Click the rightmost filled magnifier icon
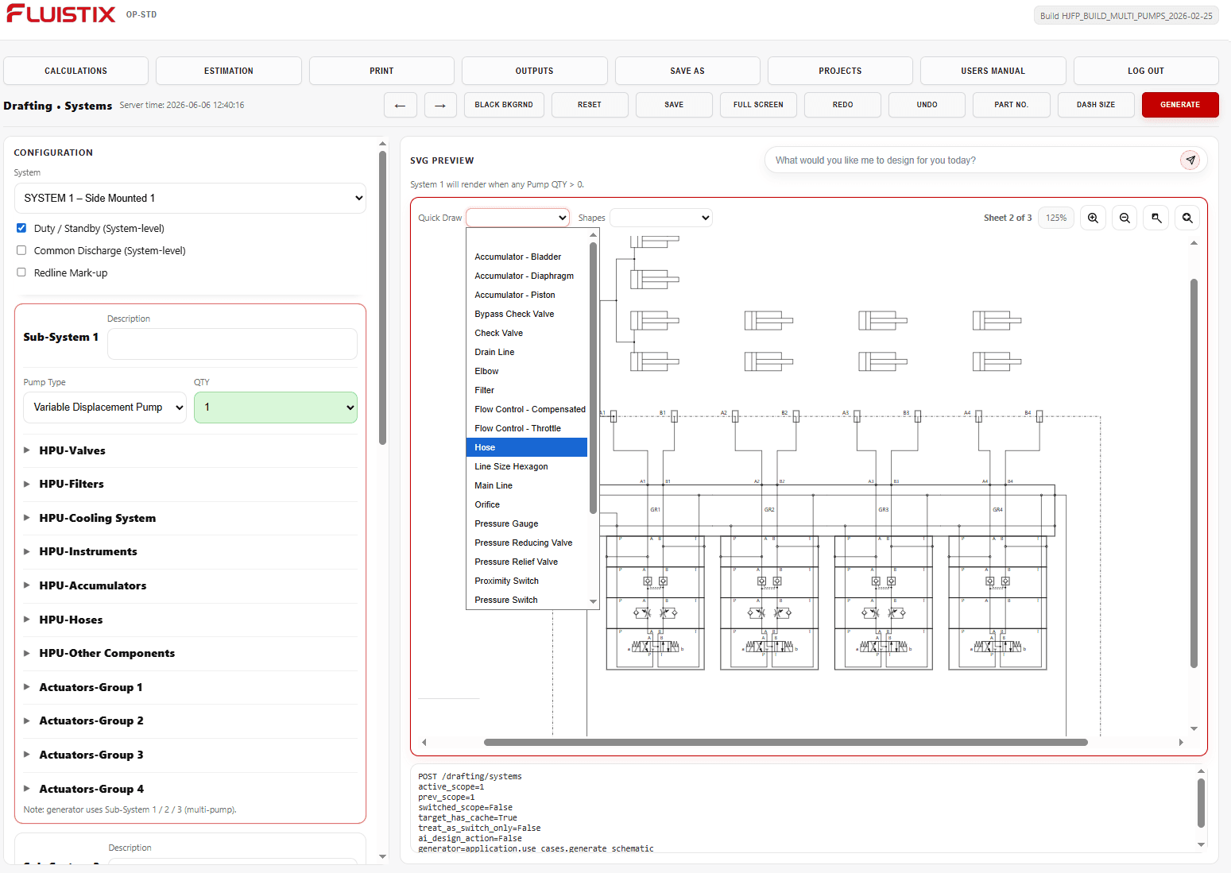Screen dimensions: 1231x873 coord(1187,218)
